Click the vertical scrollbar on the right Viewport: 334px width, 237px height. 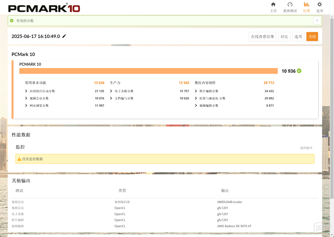332,109
